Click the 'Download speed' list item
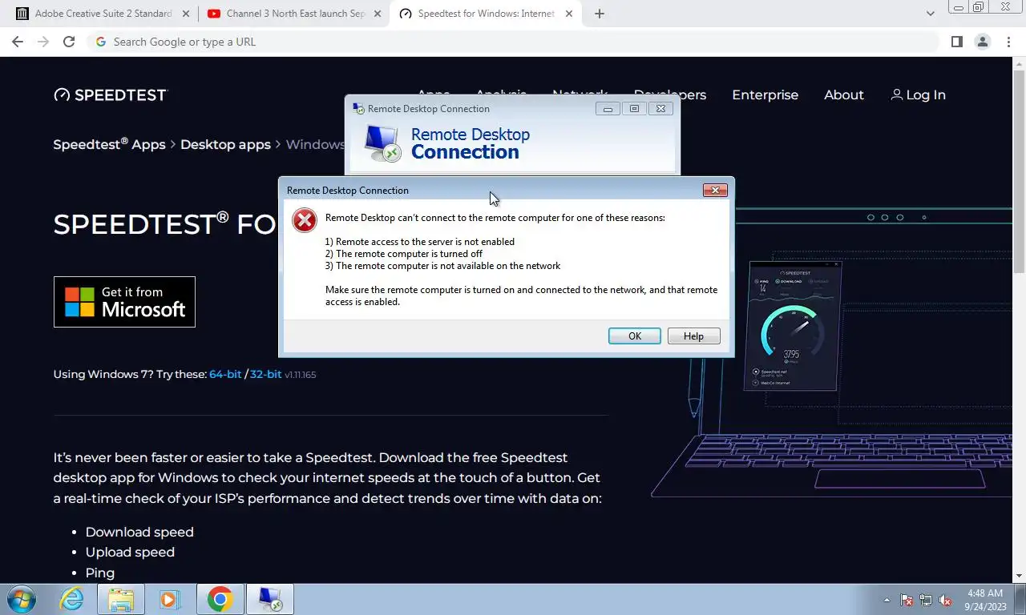 [139, 532]
